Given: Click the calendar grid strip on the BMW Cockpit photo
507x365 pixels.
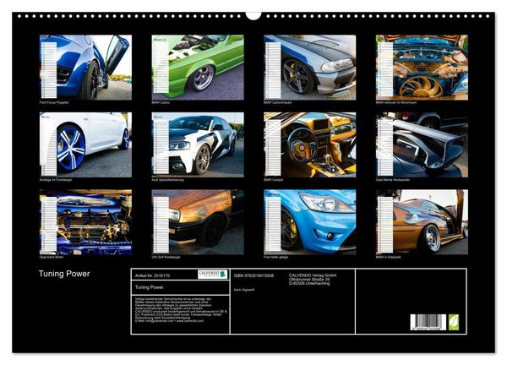Looking at the screenshot, I should [273, 148].
